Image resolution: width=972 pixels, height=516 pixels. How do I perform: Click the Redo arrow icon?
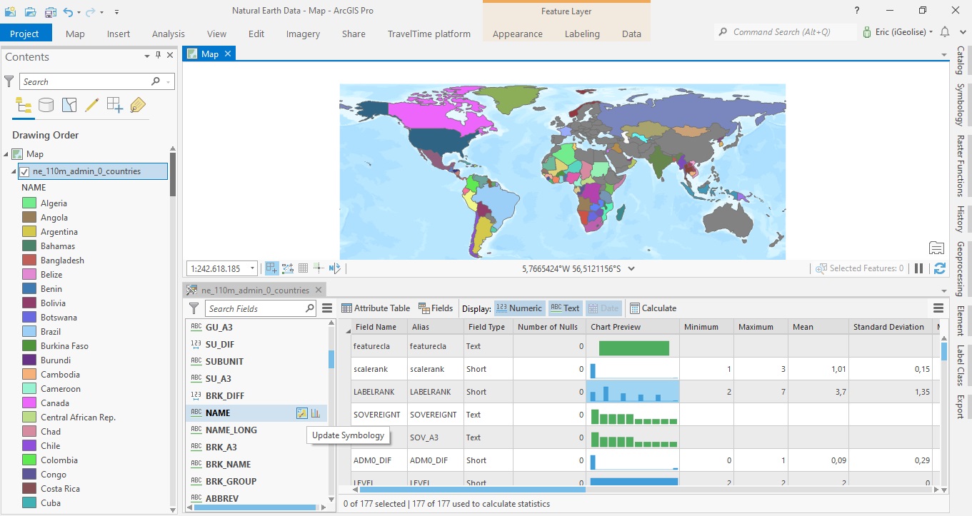(x=91, y=11)
